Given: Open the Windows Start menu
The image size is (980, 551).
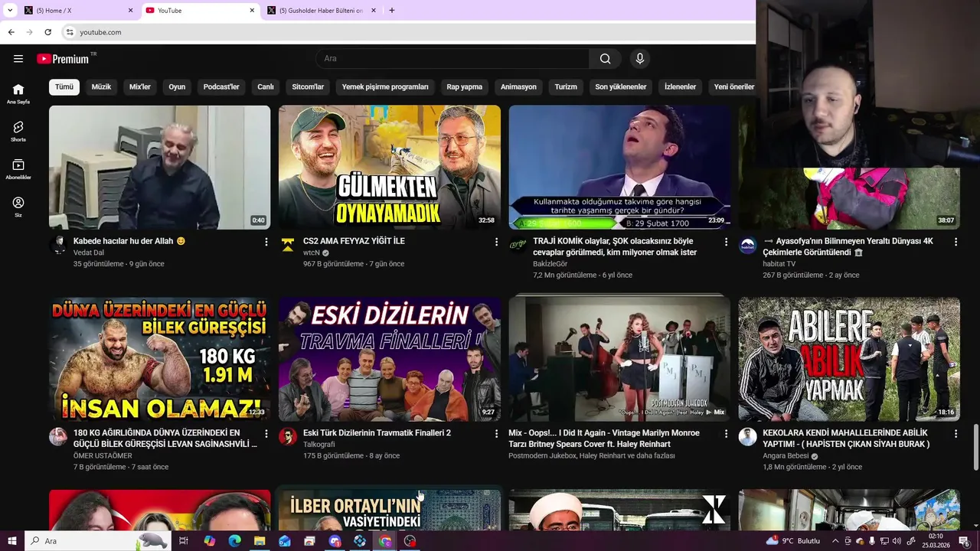Looking at the screenshot, I should (x=11, y=541).
